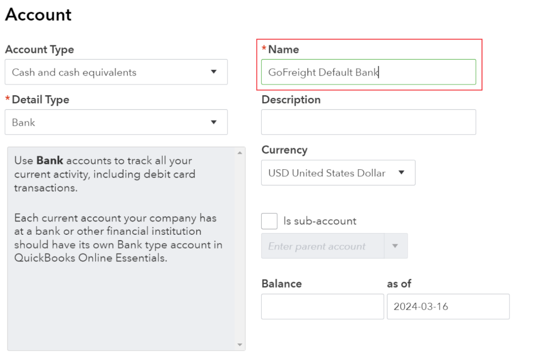This screenshot has width=542, height=354.
Task: Open the 'USD United States Dollar' selector
Action: (330, 172)
